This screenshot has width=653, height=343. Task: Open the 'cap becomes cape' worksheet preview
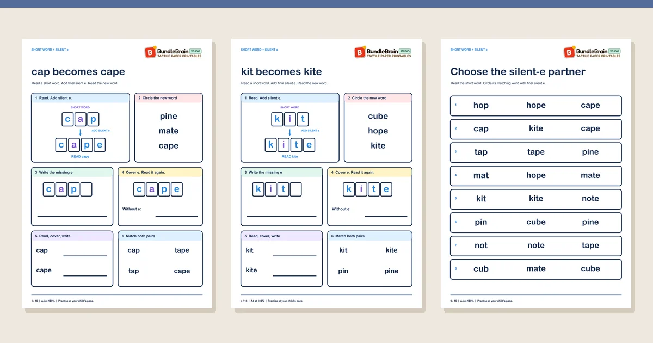(x=117, y=173)
